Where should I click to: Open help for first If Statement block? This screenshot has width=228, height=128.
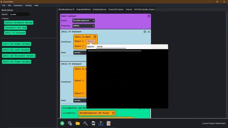point(145,32)
